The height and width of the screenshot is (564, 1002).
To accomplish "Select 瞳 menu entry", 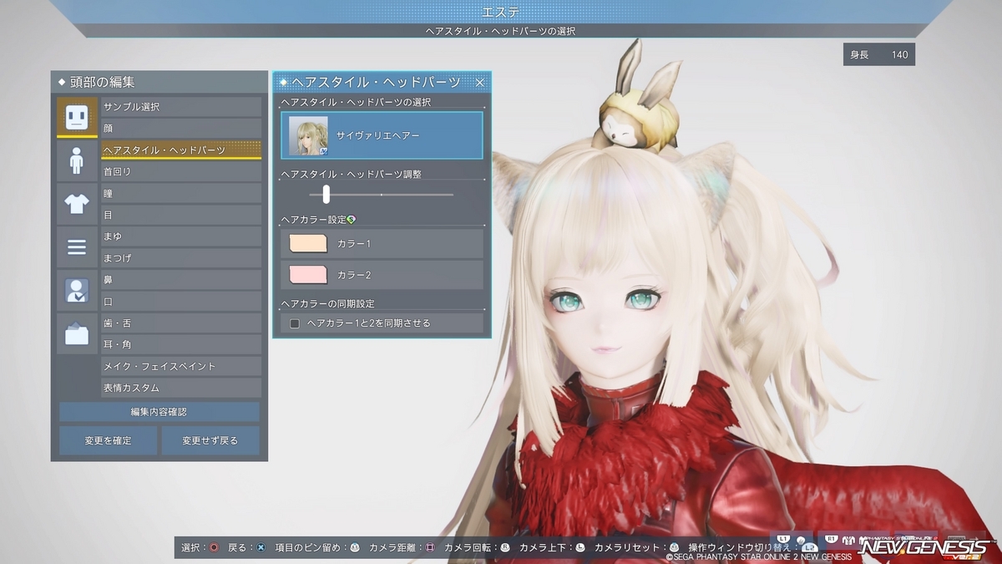I will pos(181,193).
